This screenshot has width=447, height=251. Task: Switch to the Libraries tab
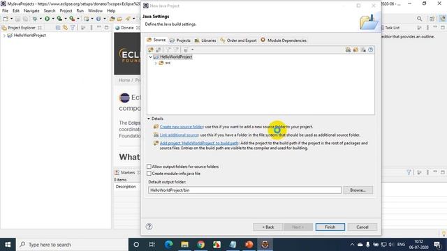pos(205,40)
